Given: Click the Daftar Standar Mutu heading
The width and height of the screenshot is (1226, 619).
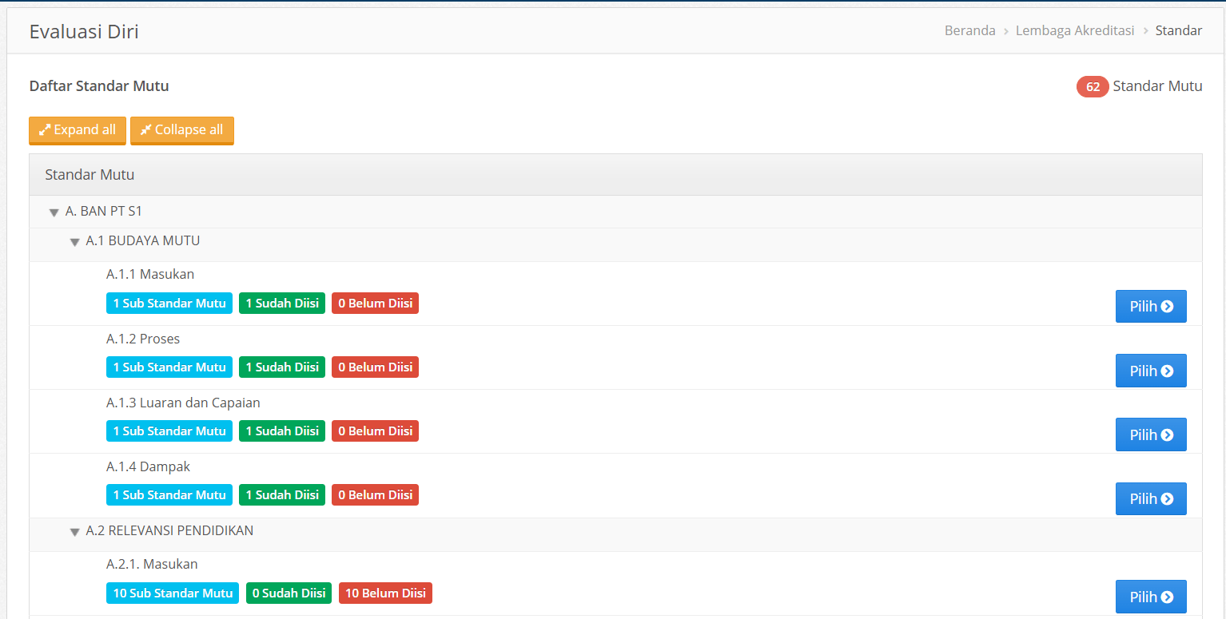Looking at the screenshot, I should click(x=99, y=86).
